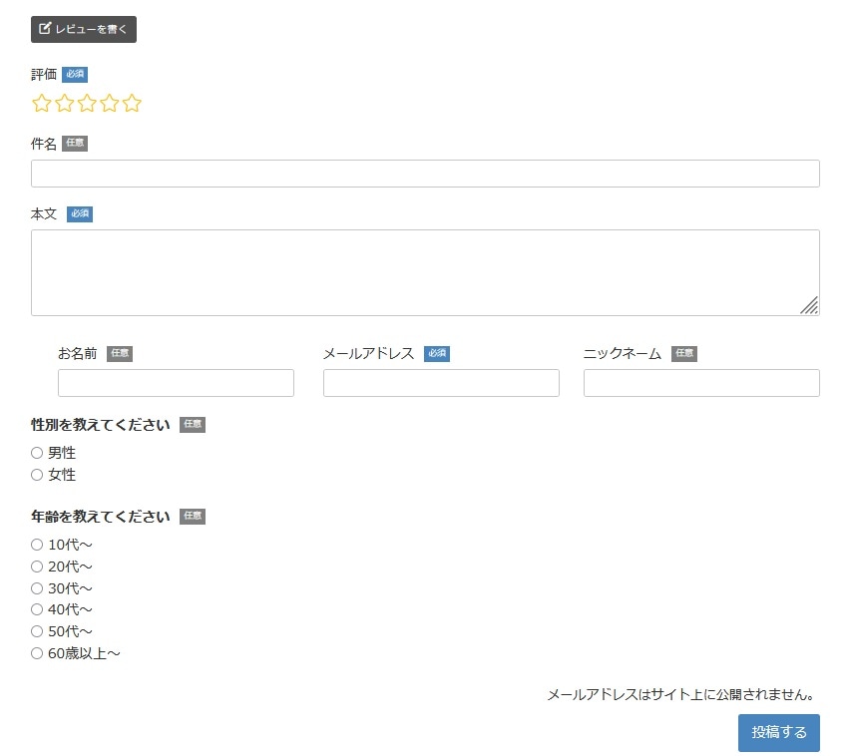Image resolution: width=843 pixels, height=756 pixels.
Task: Choose the 20代～ age option
Action: (x=37, y=567)
